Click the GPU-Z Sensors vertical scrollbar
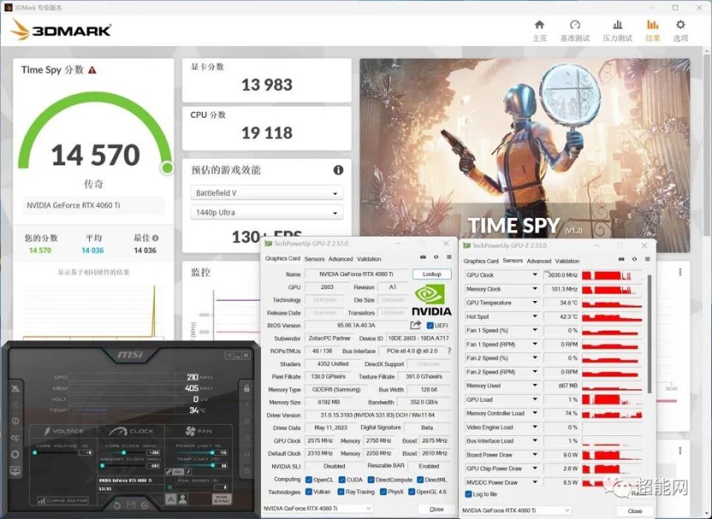 click(x=650, y=334)
